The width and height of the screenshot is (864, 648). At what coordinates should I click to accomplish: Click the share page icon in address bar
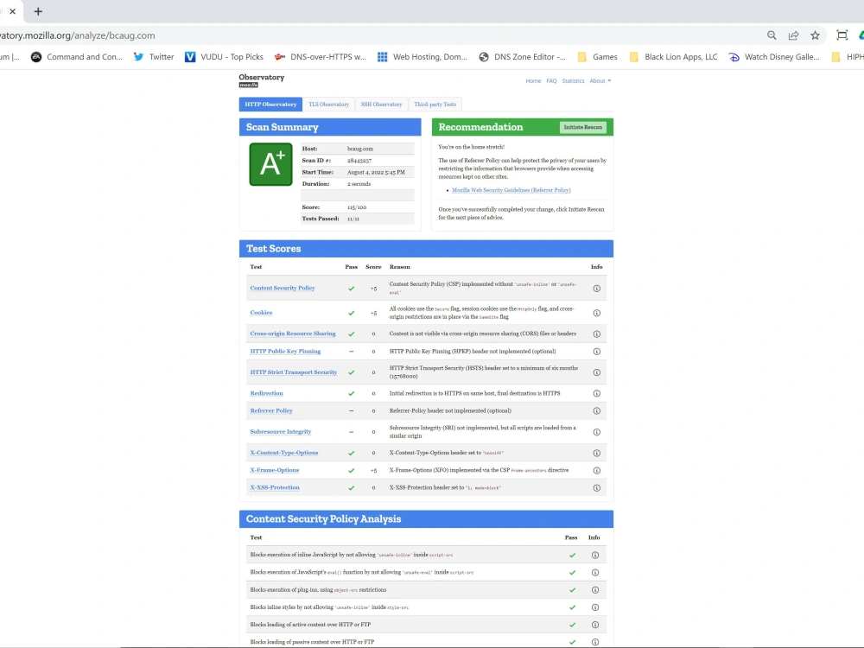coord(793,35)
